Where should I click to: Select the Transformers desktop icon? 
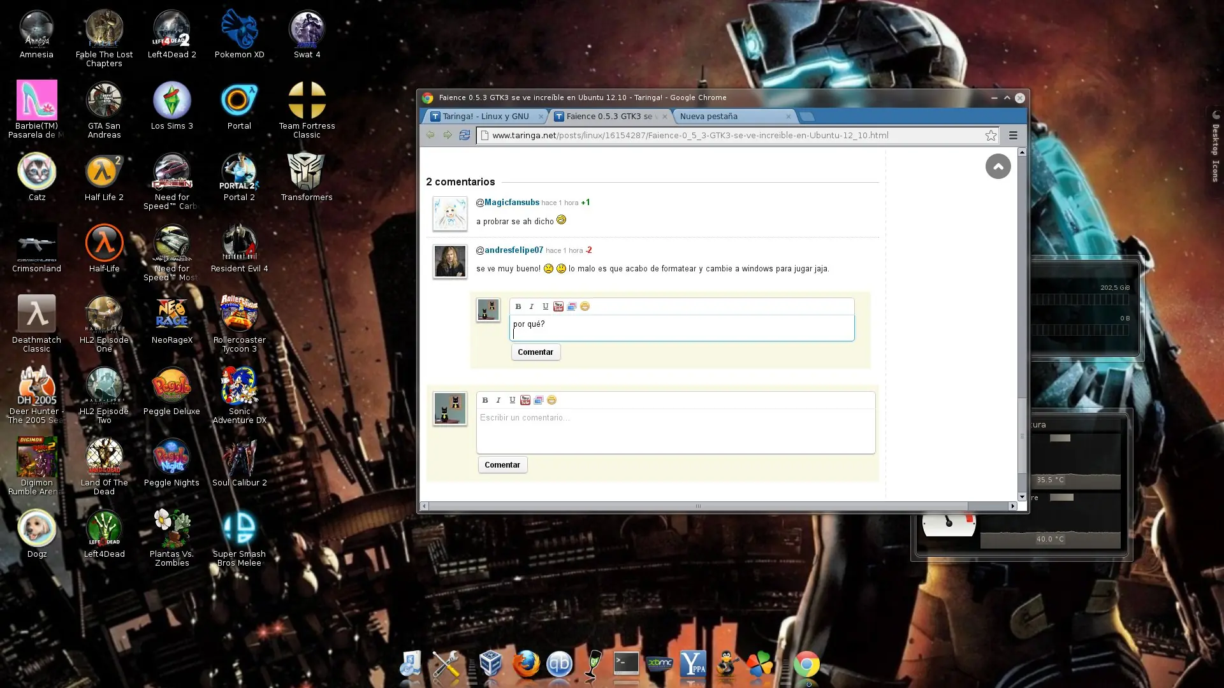(x=307, y=178)
